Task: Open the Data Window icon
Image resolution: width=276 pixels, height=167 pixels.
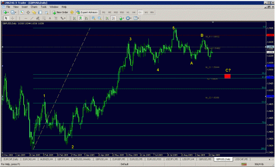Action: click(x=28, y=12)
